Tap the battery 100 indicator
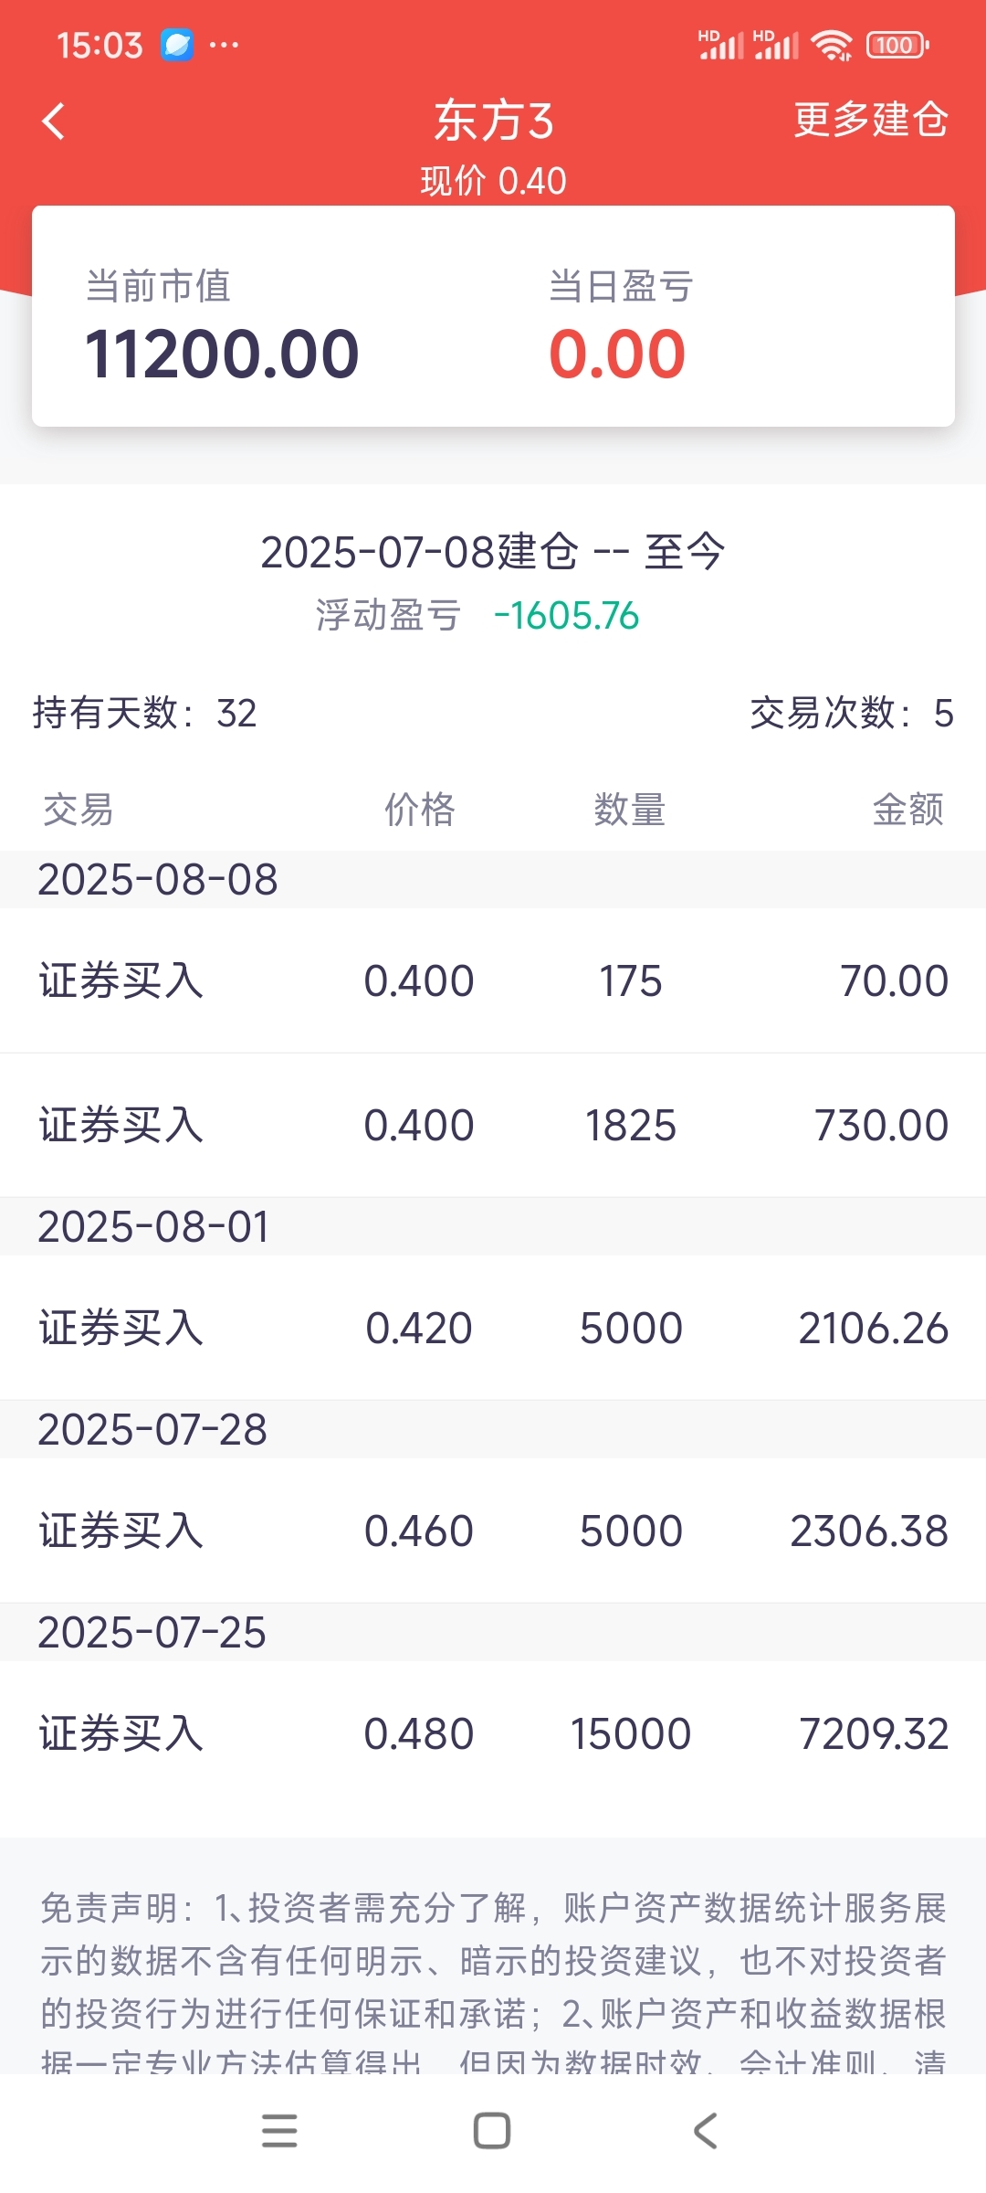 (x=897, y=45)
